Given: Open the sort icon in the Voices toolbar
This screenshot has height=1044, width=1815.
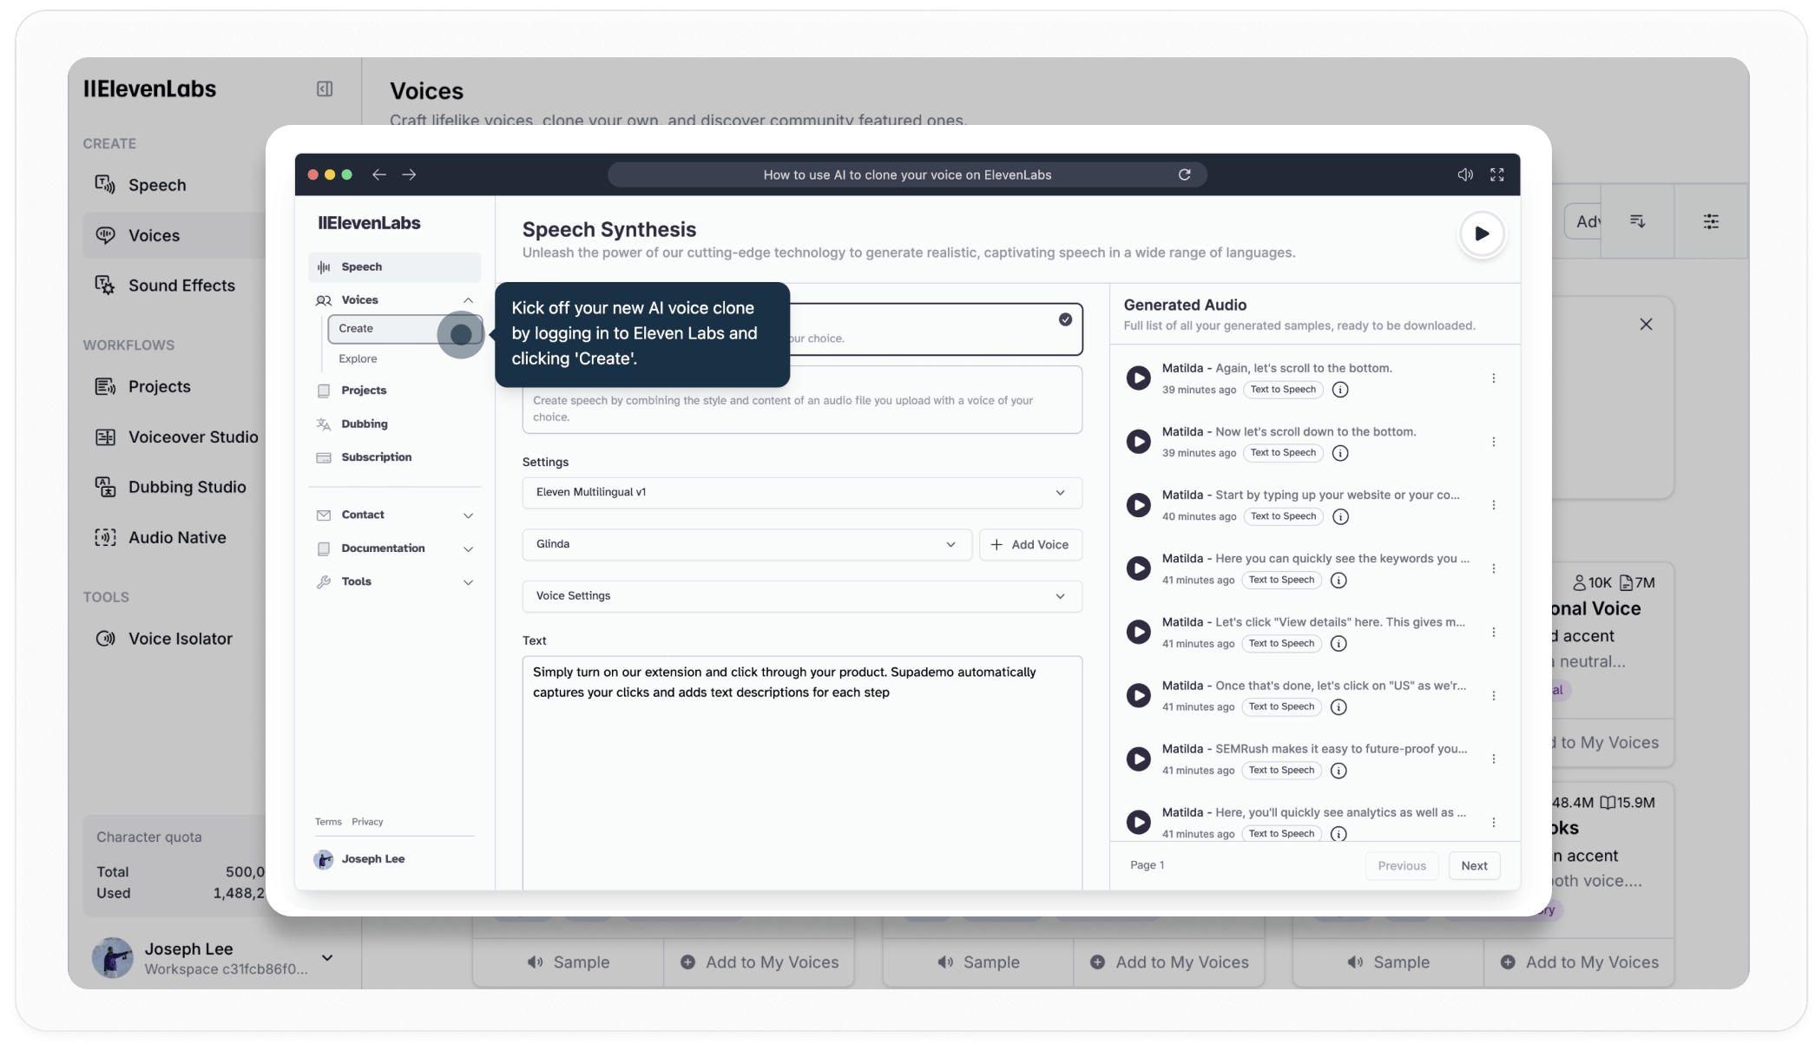Looking at the screenshot, I should (1637, 221).
